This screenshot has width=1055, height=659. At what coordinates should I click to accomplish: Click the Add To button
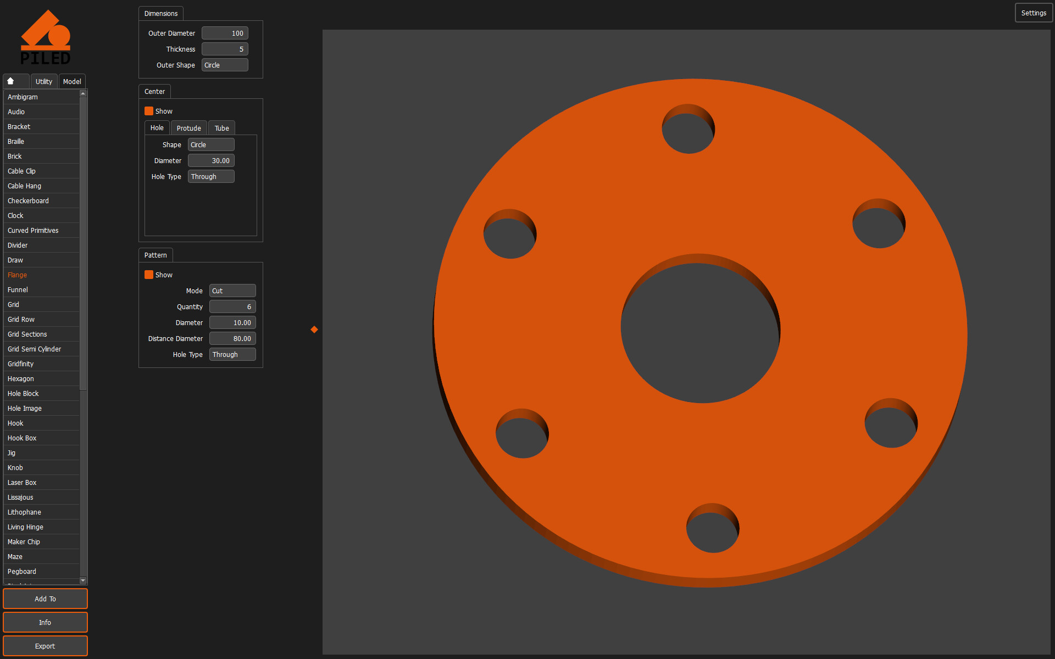[x=45, y=599]
